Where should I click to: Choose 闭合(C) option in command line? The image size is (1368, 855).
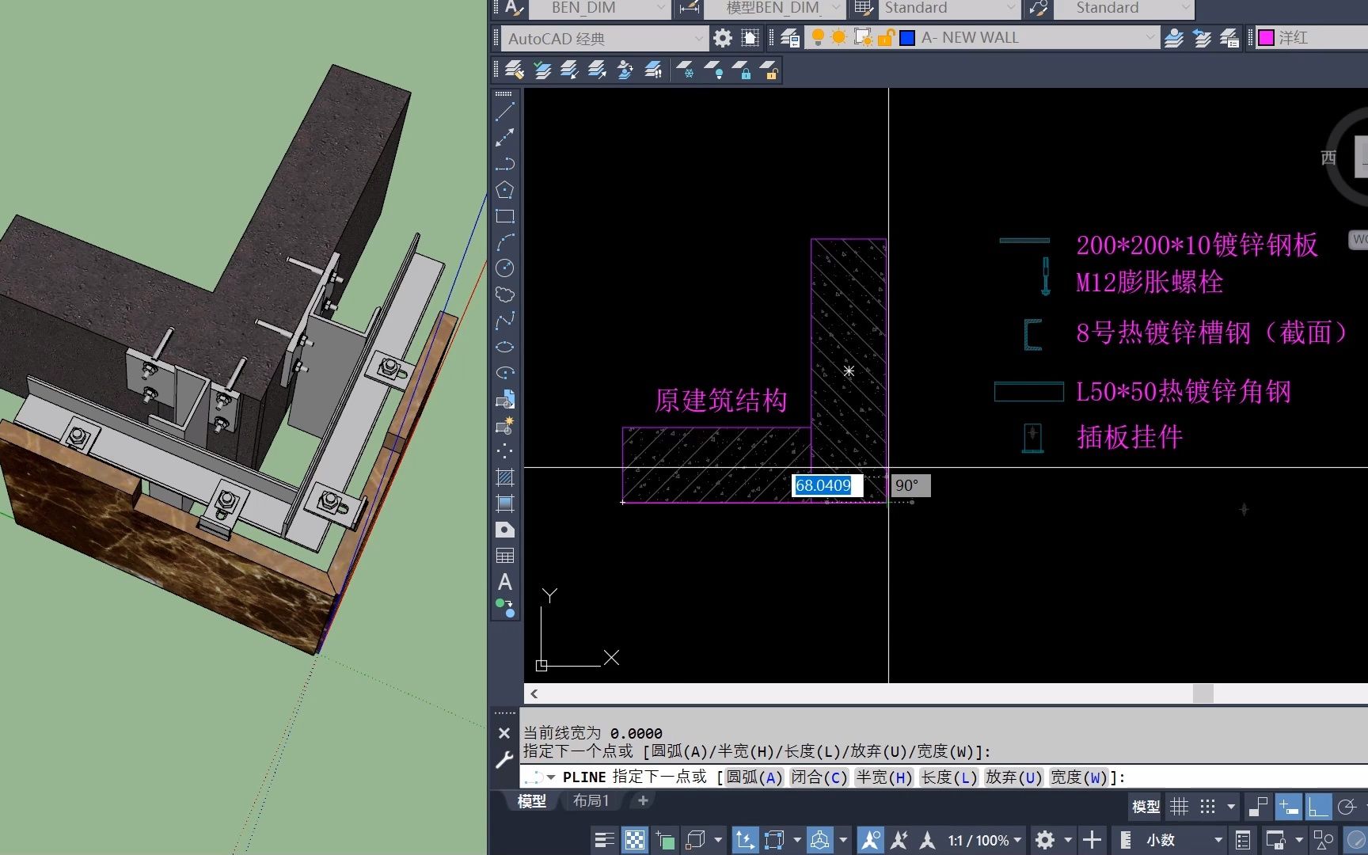click(819, 777)
